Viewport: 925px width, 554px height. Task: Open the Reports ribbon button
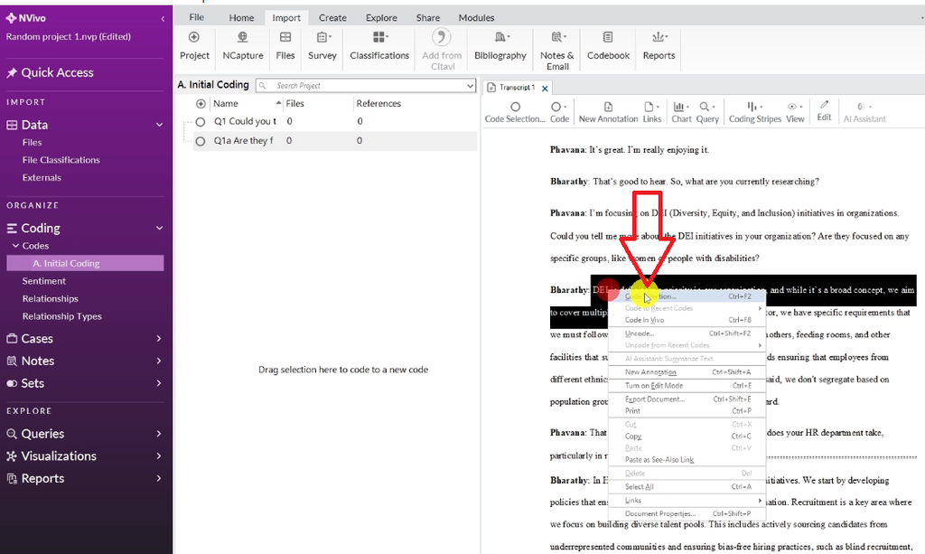click(x=659, y=46)
